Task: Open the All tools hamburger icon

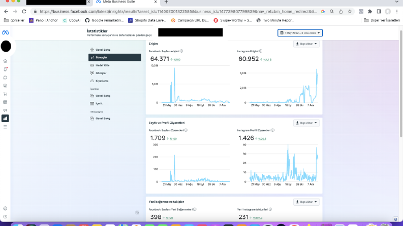Action: pyautogui.click(x=5, y=127)
